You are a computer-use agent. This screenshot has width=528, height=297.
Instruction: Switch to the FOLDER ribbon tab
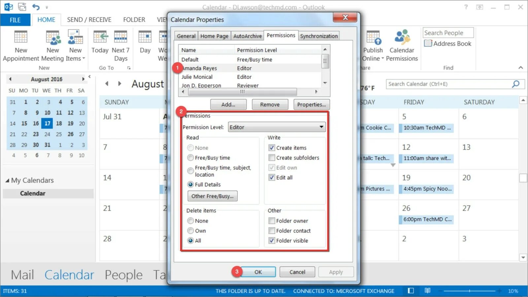pos(134,20)
